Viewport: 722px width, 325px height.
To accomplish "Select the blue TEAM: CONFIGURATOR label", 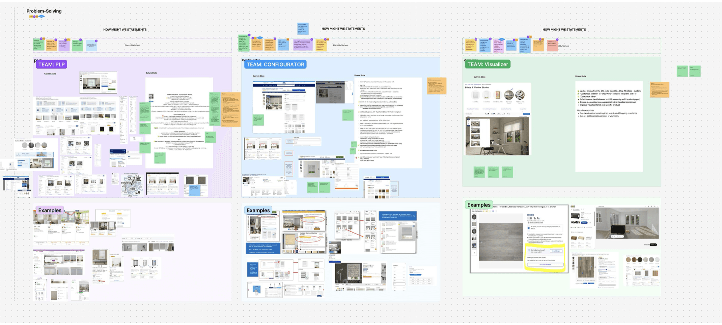I will click(x=275, y=64).
